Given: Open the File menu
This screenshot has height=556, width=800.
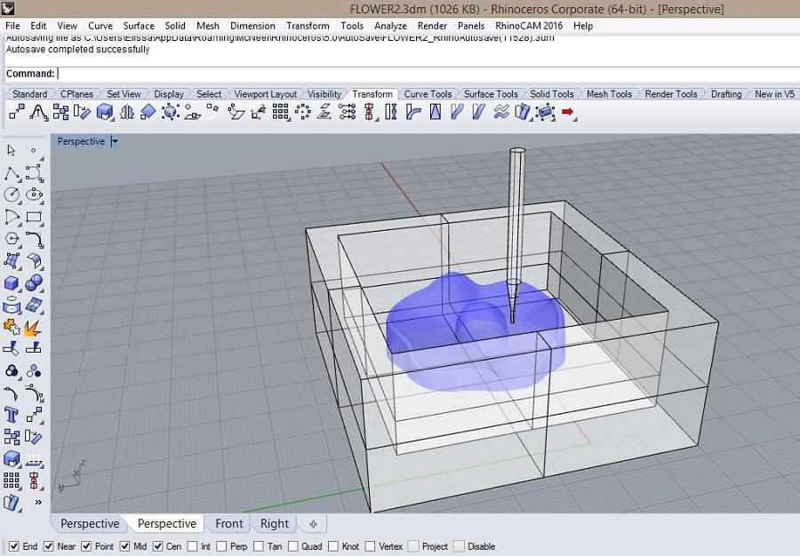Looking at the screenshot, I should coord(12,26).
